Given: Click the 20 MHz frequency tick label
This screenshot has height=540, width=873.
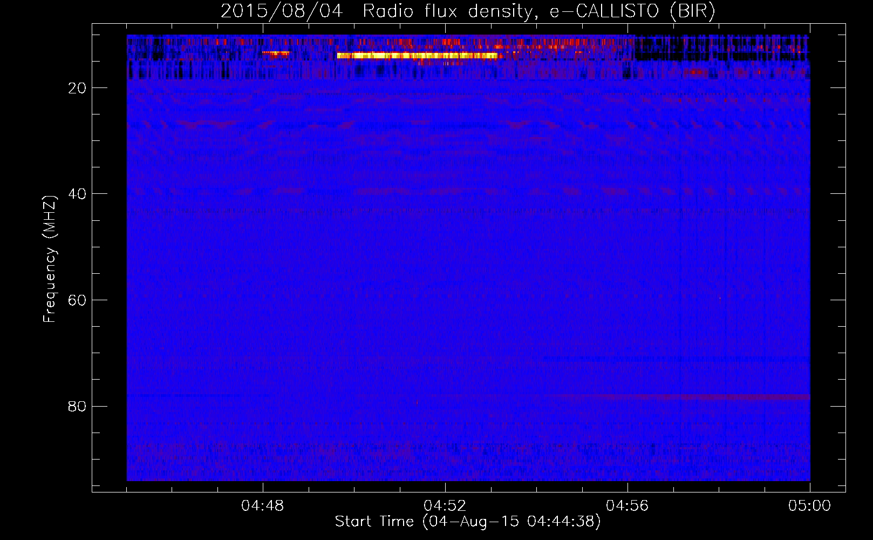Looking at the screenshot, I should tap(77, 88).
